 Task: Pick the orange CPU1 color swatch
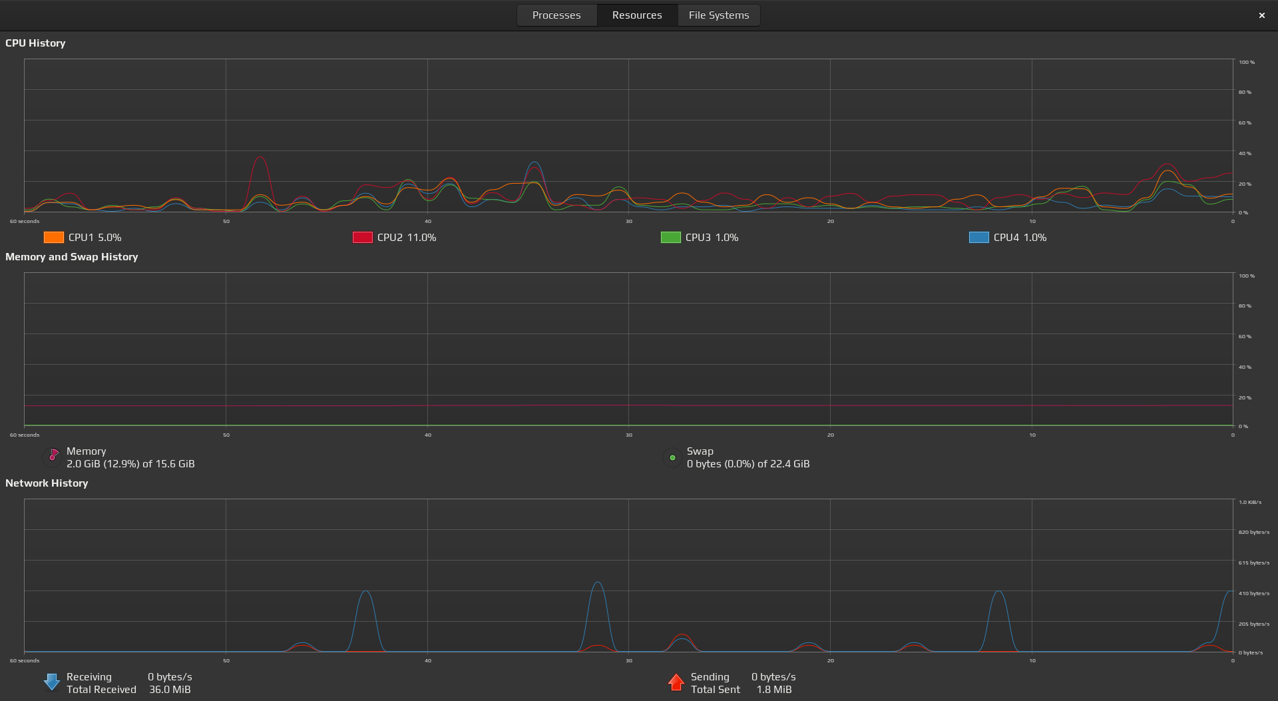(53, 238)
